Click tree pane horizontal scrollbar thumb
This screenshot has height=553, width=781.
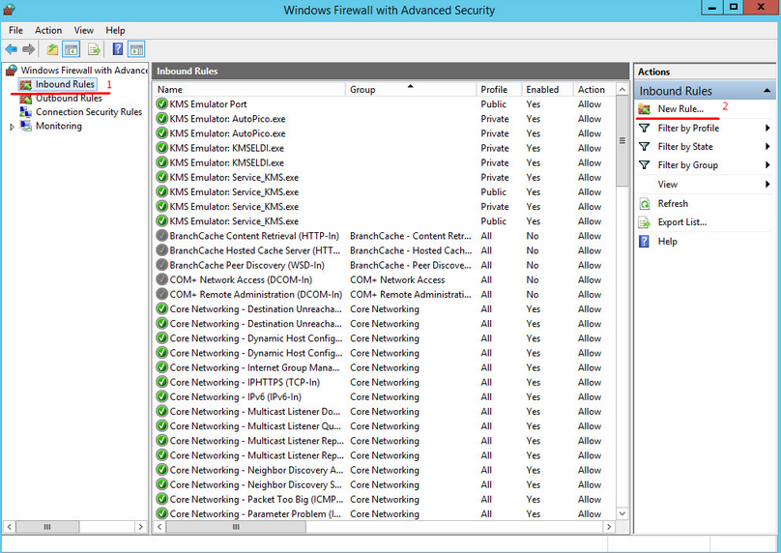(47, 527)
